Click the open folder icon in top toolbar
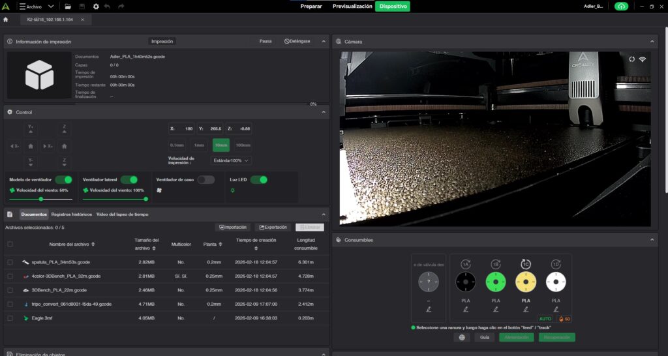Image resolution: width=668 pixels, height=356 pixels. [x=68, y=6]
